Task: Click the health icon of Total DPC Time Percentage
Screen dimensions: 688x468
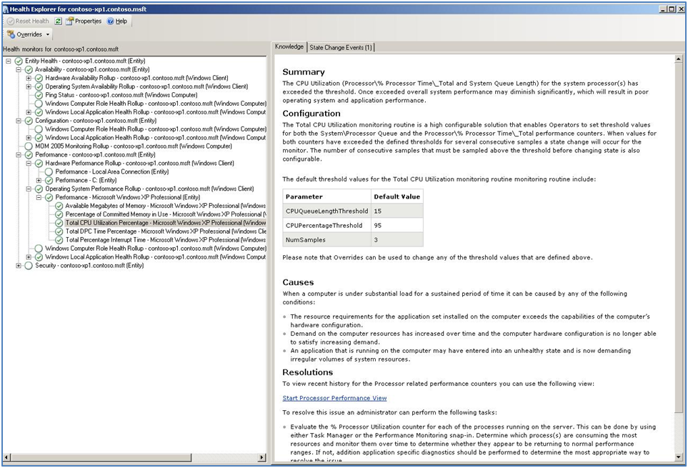Action: tap(59, 231)
